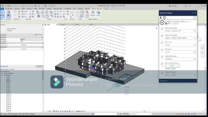Open Type Properties from the ribbon
The height and width of the screenshot is (117, 208).
click(x=8, y=12)
